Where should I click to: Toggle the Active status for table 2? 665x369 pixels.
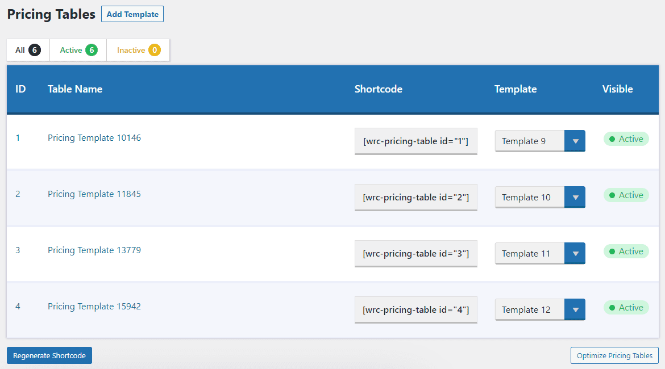(626, 195)
